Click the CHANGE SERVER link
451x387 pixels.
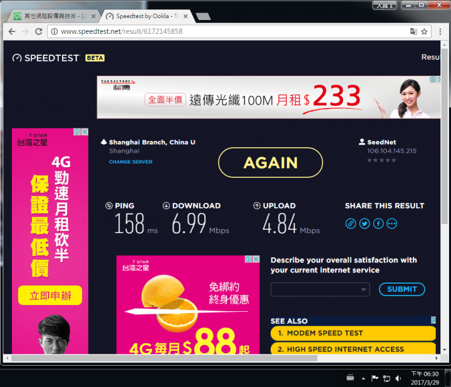tap(130, 162)
